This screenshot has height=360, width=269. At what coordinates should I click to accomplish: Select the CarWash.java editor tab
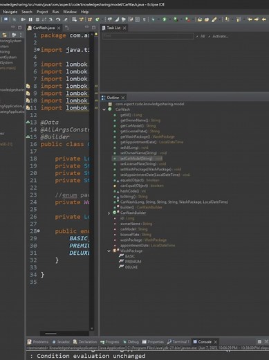click(44, 28)
